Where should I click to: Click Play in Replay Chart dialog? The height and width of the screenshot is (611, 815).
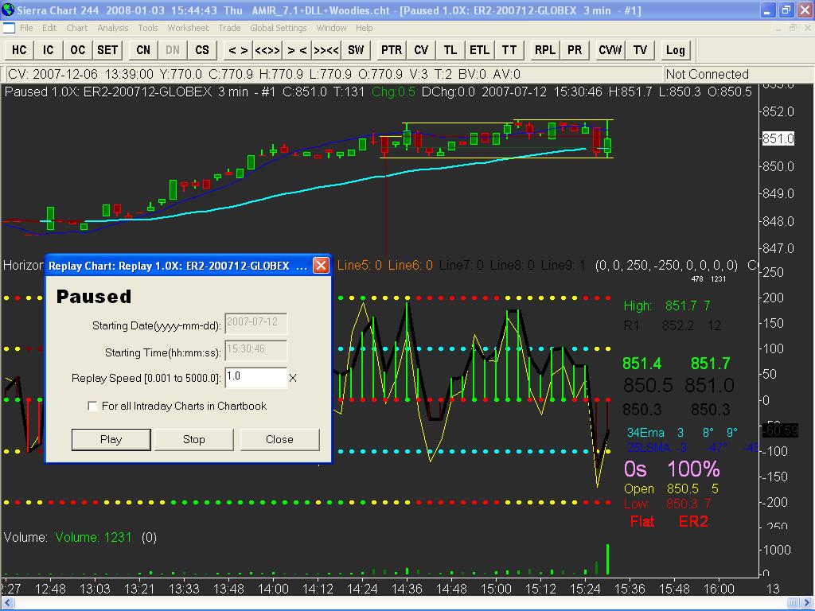click(111, 439)
